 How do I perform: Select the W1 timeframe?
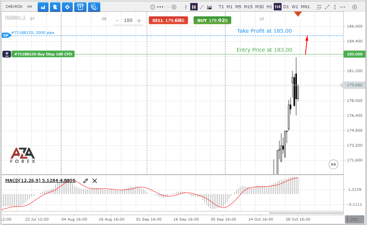(x=295, y=7)
